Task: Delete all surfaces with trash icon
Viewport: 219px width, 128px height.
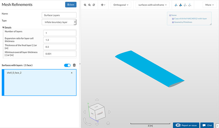Action: click(74, 65)
